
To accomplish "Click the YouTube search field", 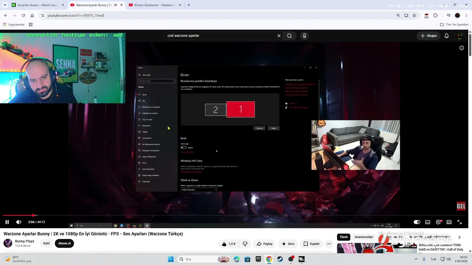I will click(x=221, y=36).
